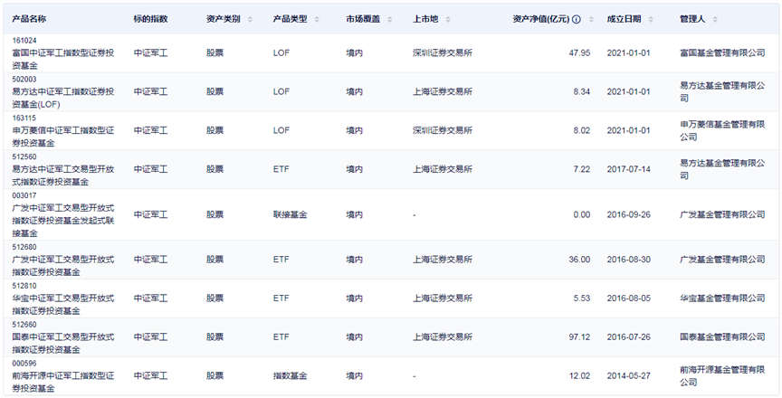Click net asset value 5.53

point(581,298)
